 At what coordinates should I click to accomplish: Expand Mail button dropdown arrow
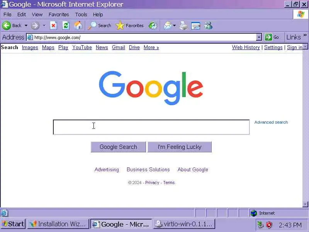click(175, 26)
